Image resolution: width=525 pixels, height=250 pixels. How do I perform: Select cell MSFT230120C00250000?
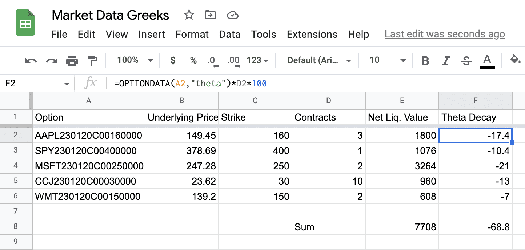click(x=89, y=166)
